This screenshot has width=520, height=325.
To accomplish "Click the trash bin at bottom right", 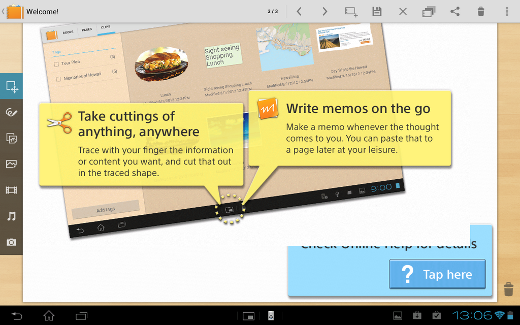I will (x=508, y=289).
